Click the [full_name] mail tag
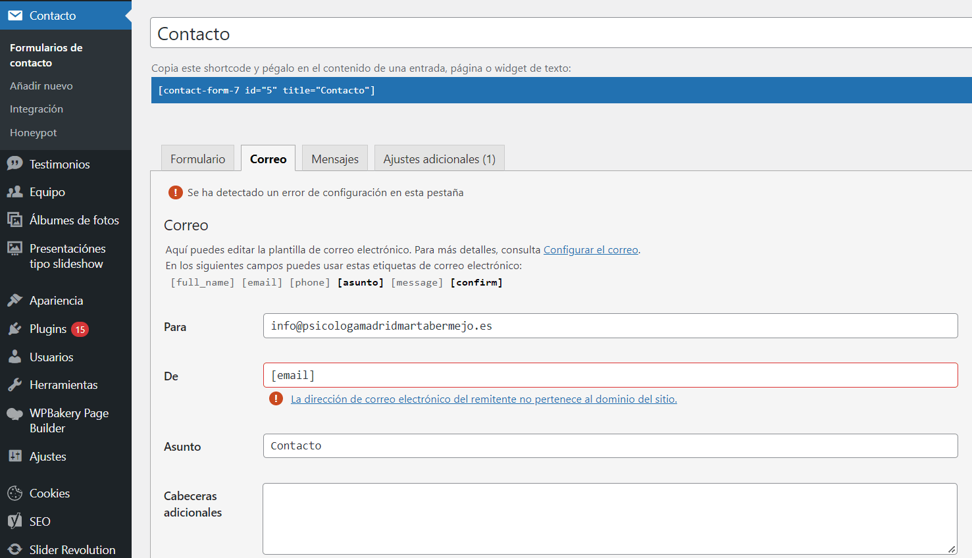Screen dimensions: 972x558 tap(203, 282)
